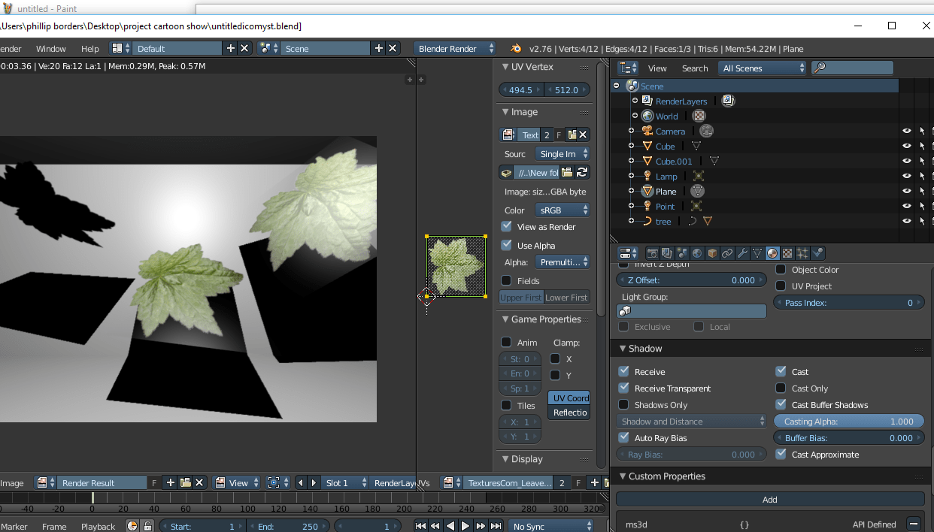Click the Window menu

point(51,48)
